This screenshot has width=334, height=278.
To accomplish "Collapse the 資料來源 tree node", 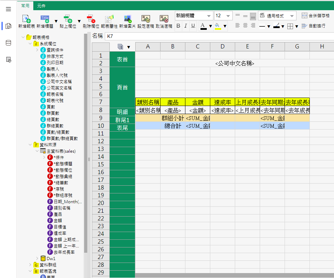I will [30, 145].
